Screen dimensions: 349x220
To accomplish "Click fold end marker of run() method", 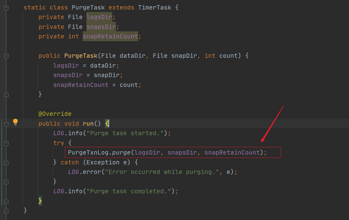I will pos(6,201).
